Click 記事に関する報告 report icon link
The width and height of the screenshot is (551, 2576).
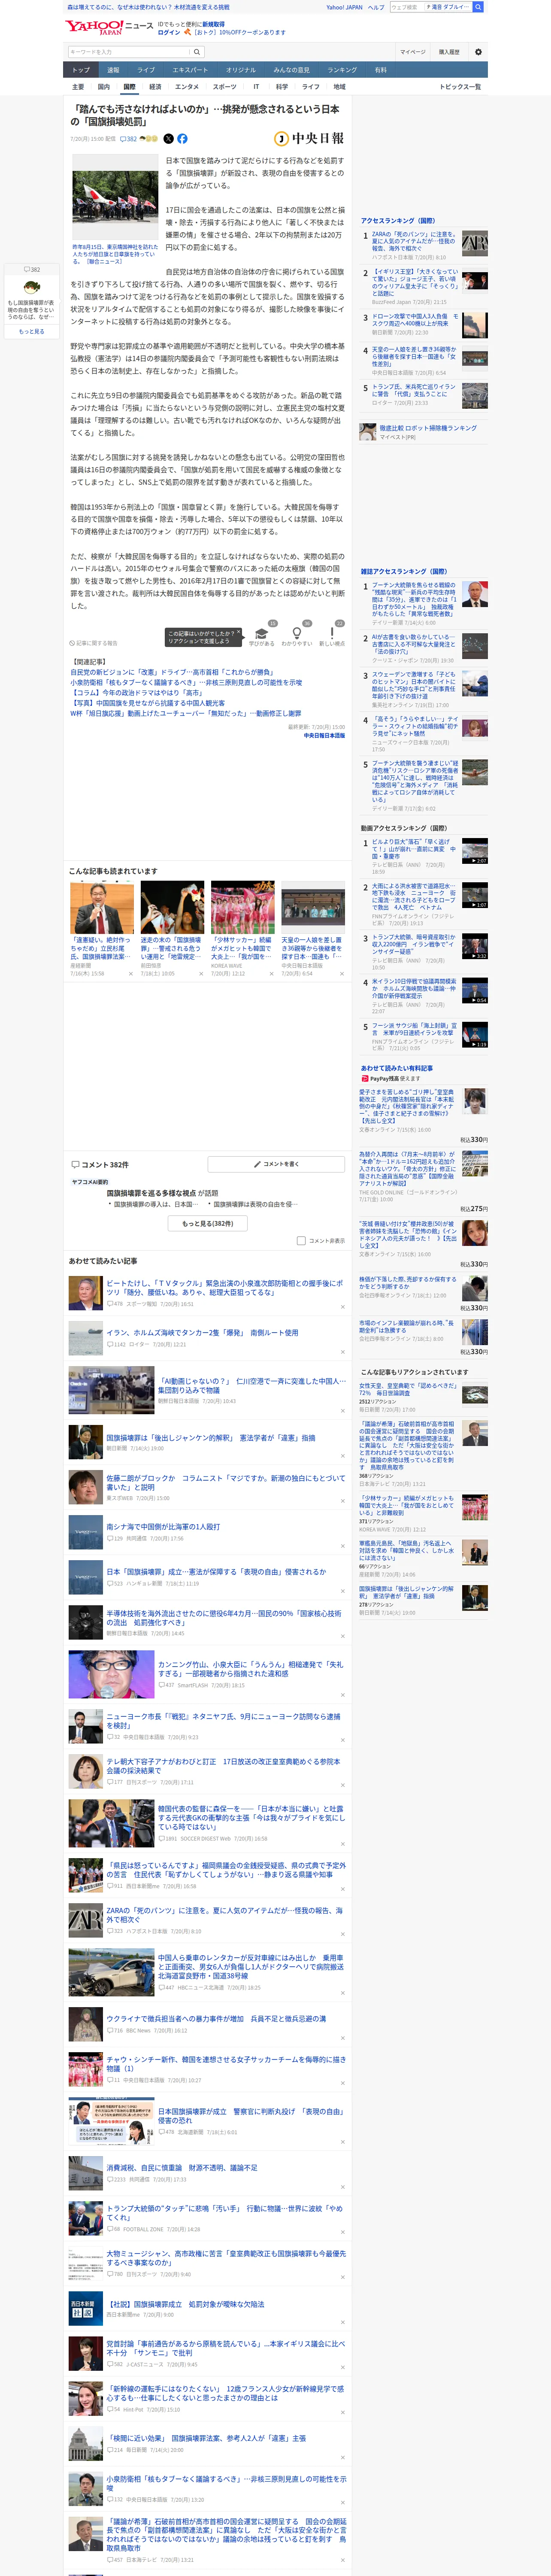pos(94,643)
